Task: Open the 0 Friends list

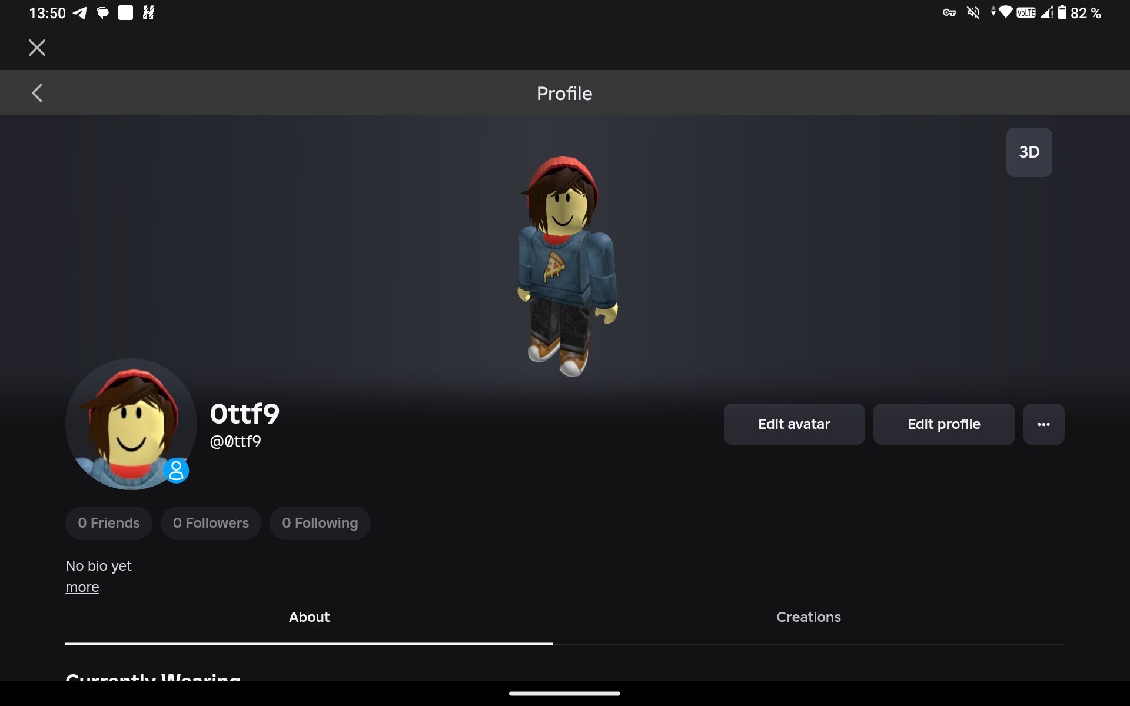Action: click(x=108, y=523)
